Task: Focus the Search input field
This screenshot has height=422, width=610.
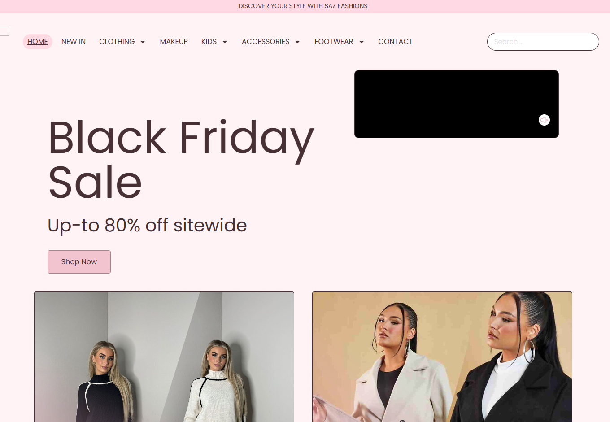Action: (543, 42)
